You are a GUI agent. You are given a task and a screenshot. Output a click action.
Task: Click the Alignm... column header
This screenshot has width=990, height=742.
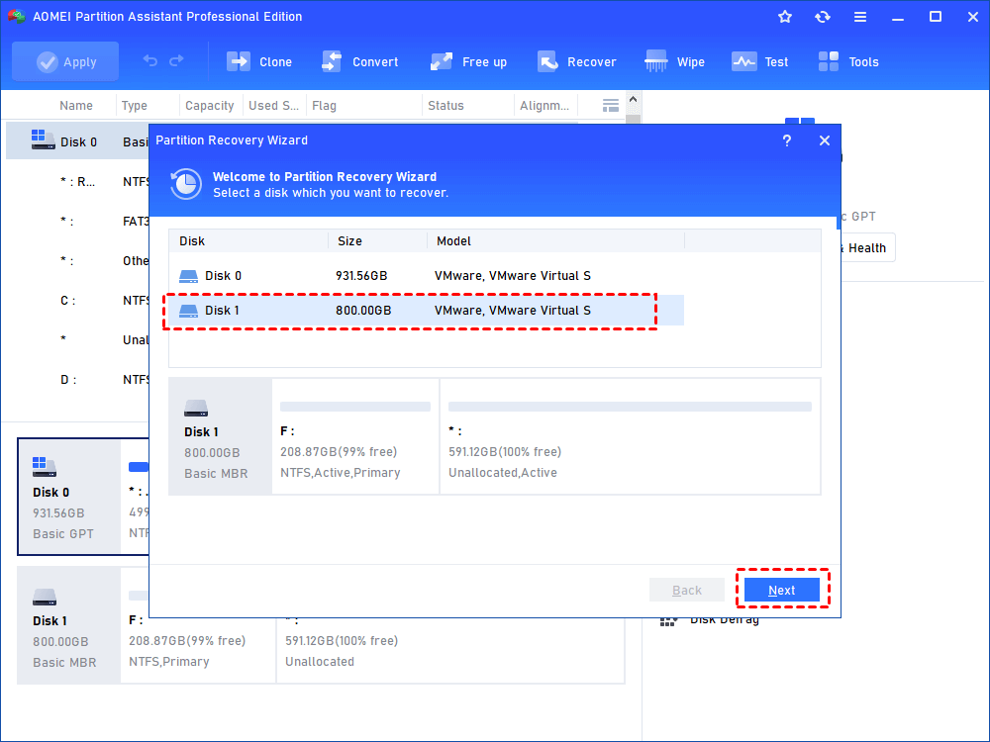pos(544,106)
